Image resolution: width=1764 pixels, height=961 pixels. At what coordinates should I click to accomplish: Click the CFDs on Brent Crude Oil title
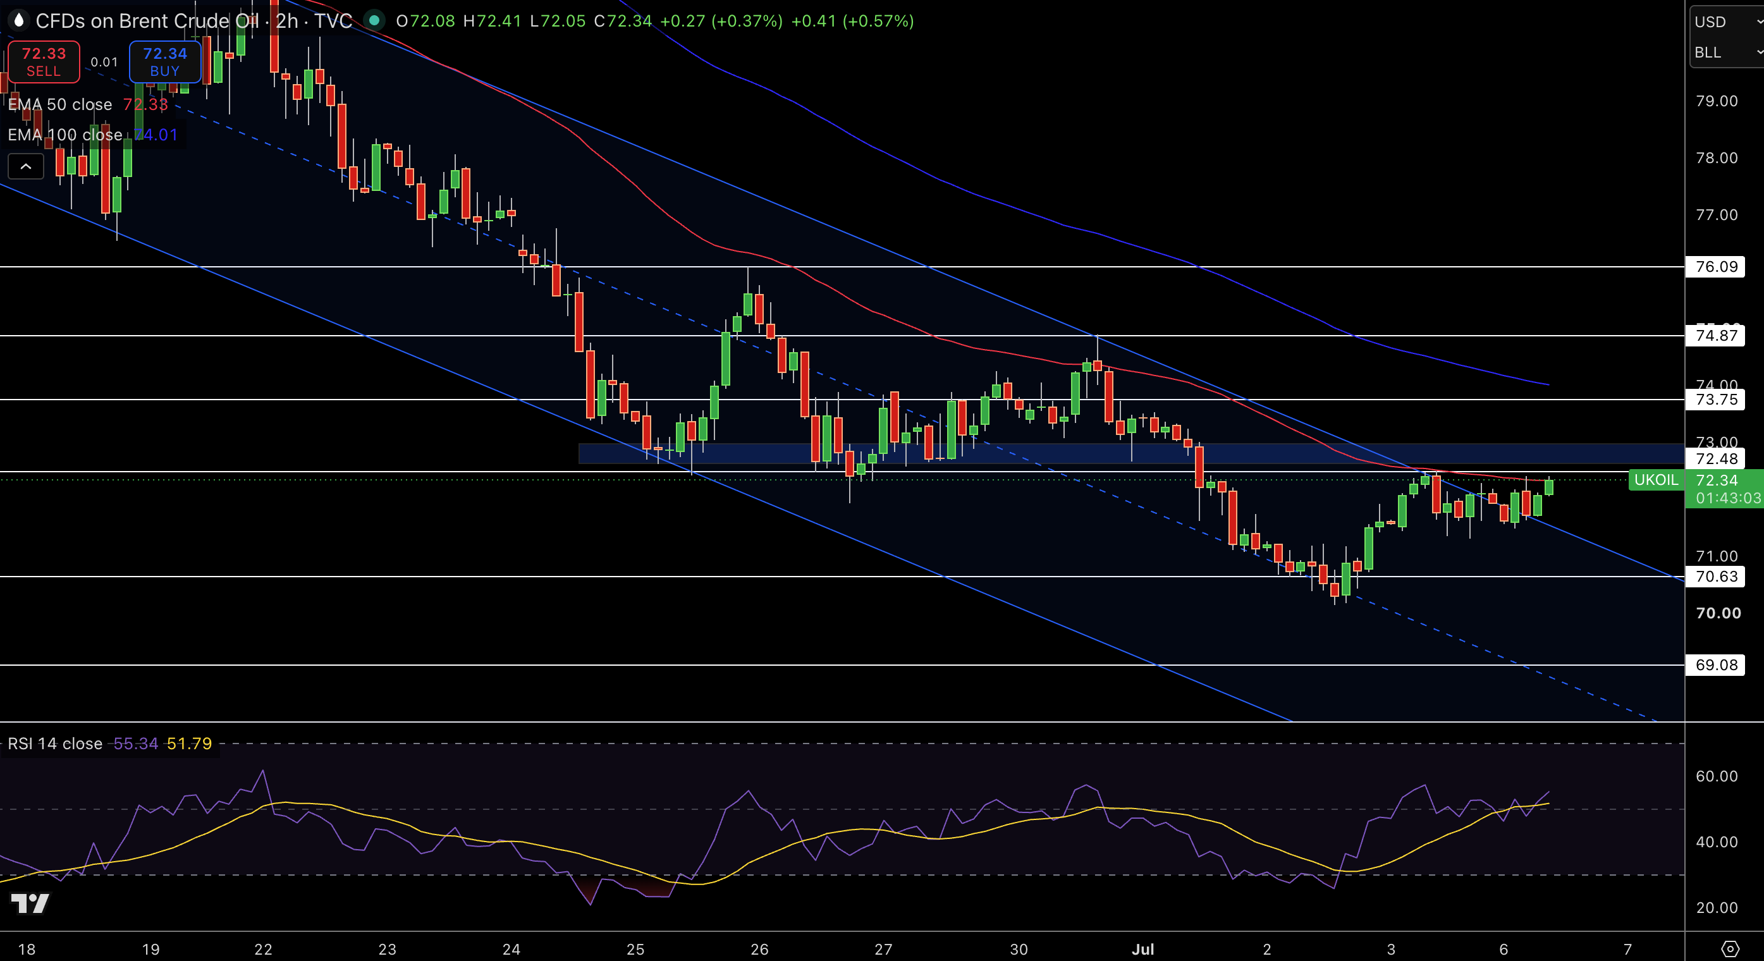pyautogui.click(x=147, y=21)
